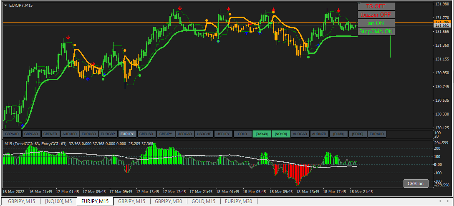This screenshot has height=206, width=454.
Task: Toggle the TS OFF button
Action: pos(376,6)
